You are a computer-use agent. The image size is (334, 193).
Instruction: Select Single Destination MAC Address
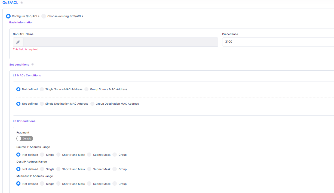[42, 104]
